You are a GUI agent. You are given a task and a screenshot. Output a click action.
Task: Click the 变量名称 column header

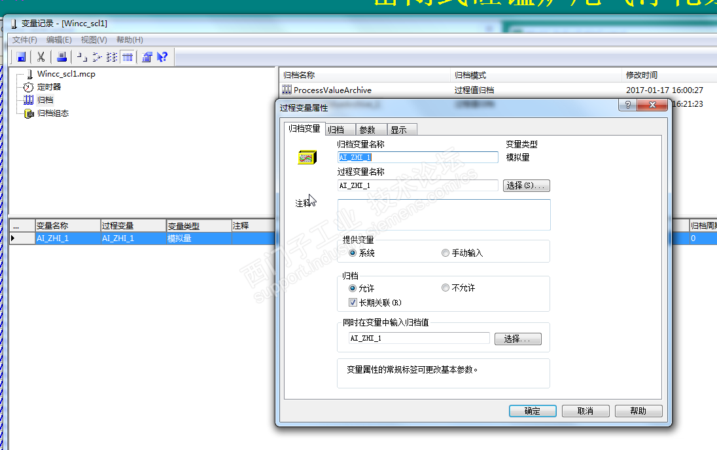click(68, 226)
